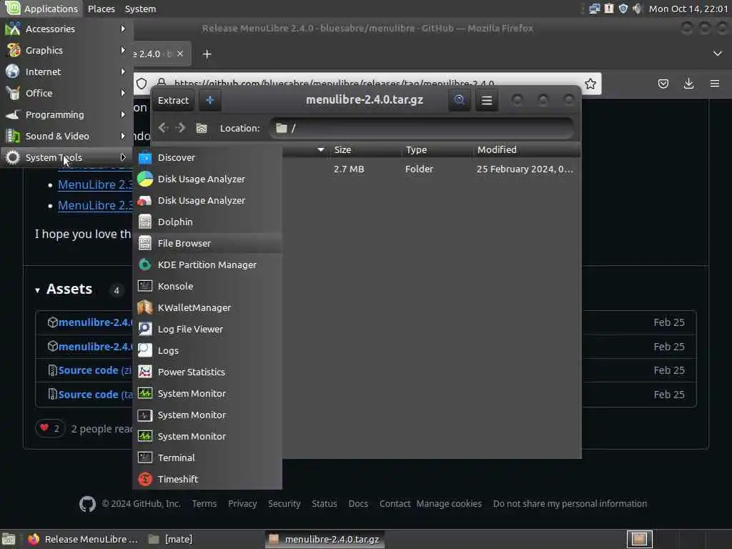This screenshot has width=732, height=549.
Task: Open Timeshift backup tool
Action: (207, 480)
